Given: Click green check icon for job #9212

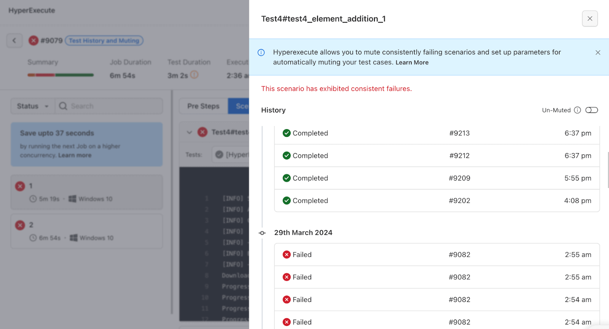Looking at the screenshot, I should tap(287, 155).
